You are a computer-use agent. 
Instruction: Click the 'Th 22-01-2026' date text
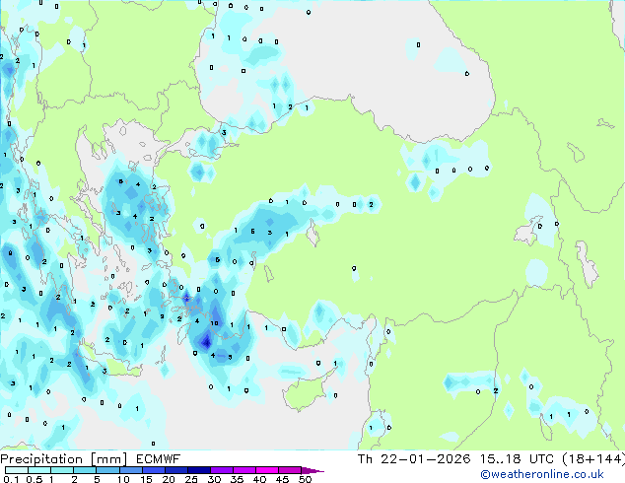[414, 459]
